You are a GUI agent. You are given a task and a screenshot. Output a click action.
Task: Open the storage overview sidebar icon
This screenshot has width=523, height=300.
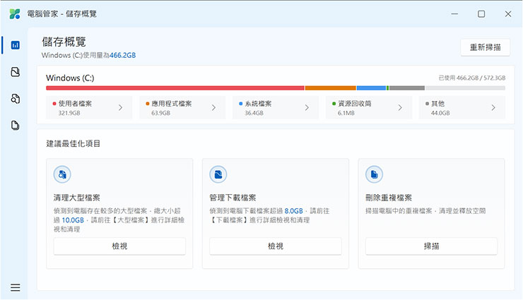15,45
